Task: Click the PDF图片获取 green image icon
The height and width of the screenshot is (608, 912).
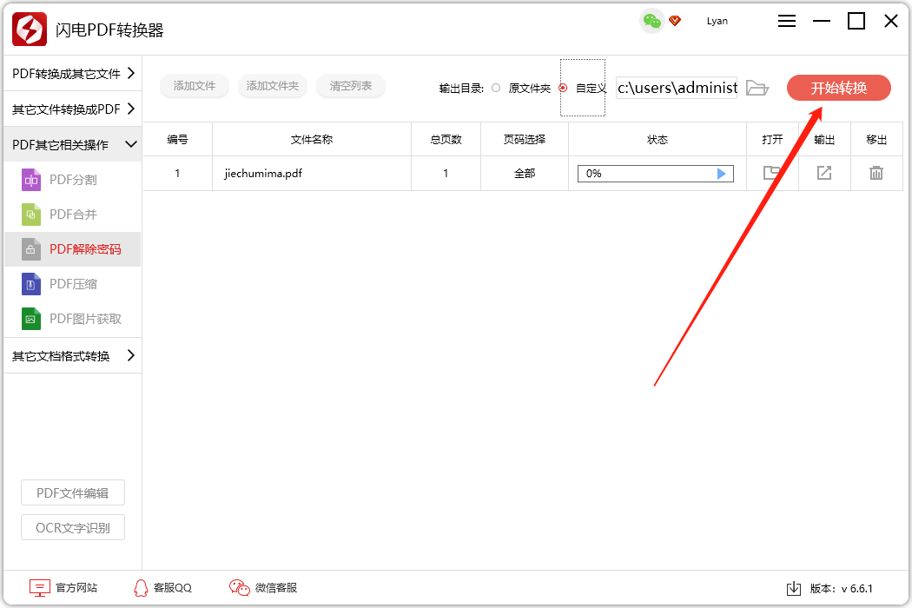Action: click(31, 319)
